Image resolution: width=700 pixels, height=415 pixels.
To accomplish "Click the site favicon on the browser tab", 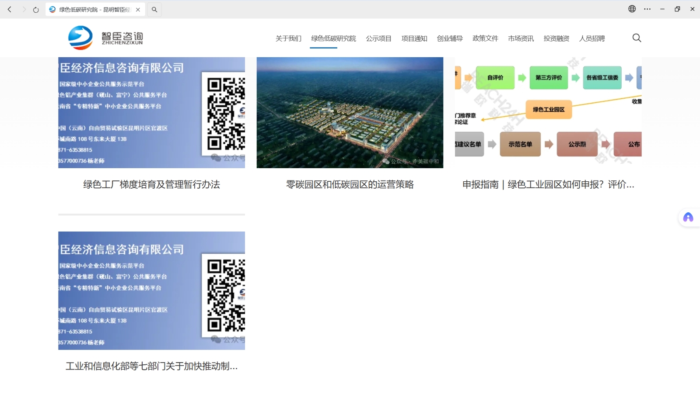I will [52, 9].
